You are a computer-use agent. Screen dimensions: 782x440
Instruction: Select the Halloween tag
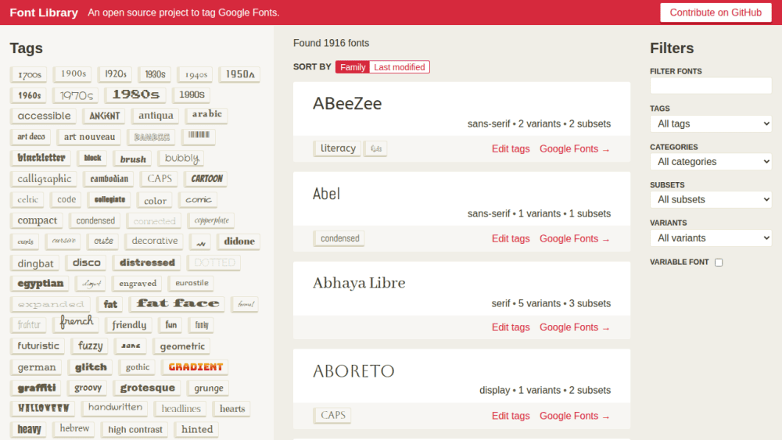tap(43, 409)
